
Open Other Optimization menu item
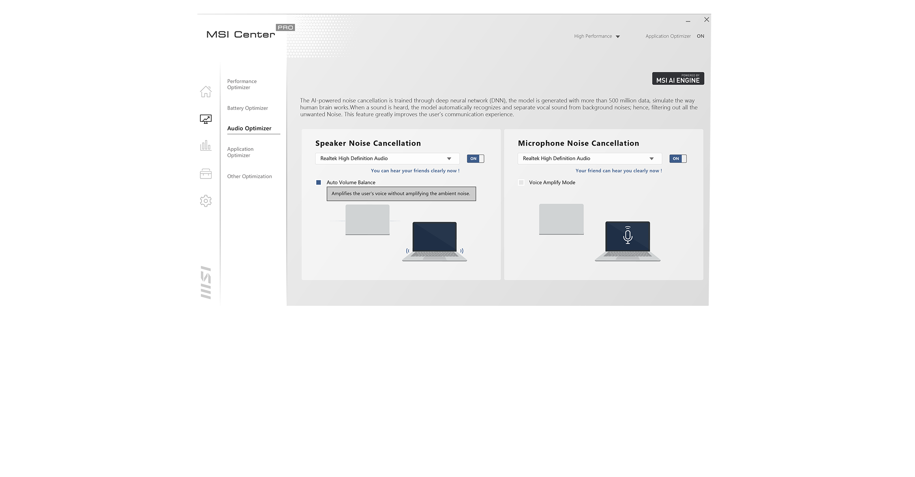coord(249,176)
